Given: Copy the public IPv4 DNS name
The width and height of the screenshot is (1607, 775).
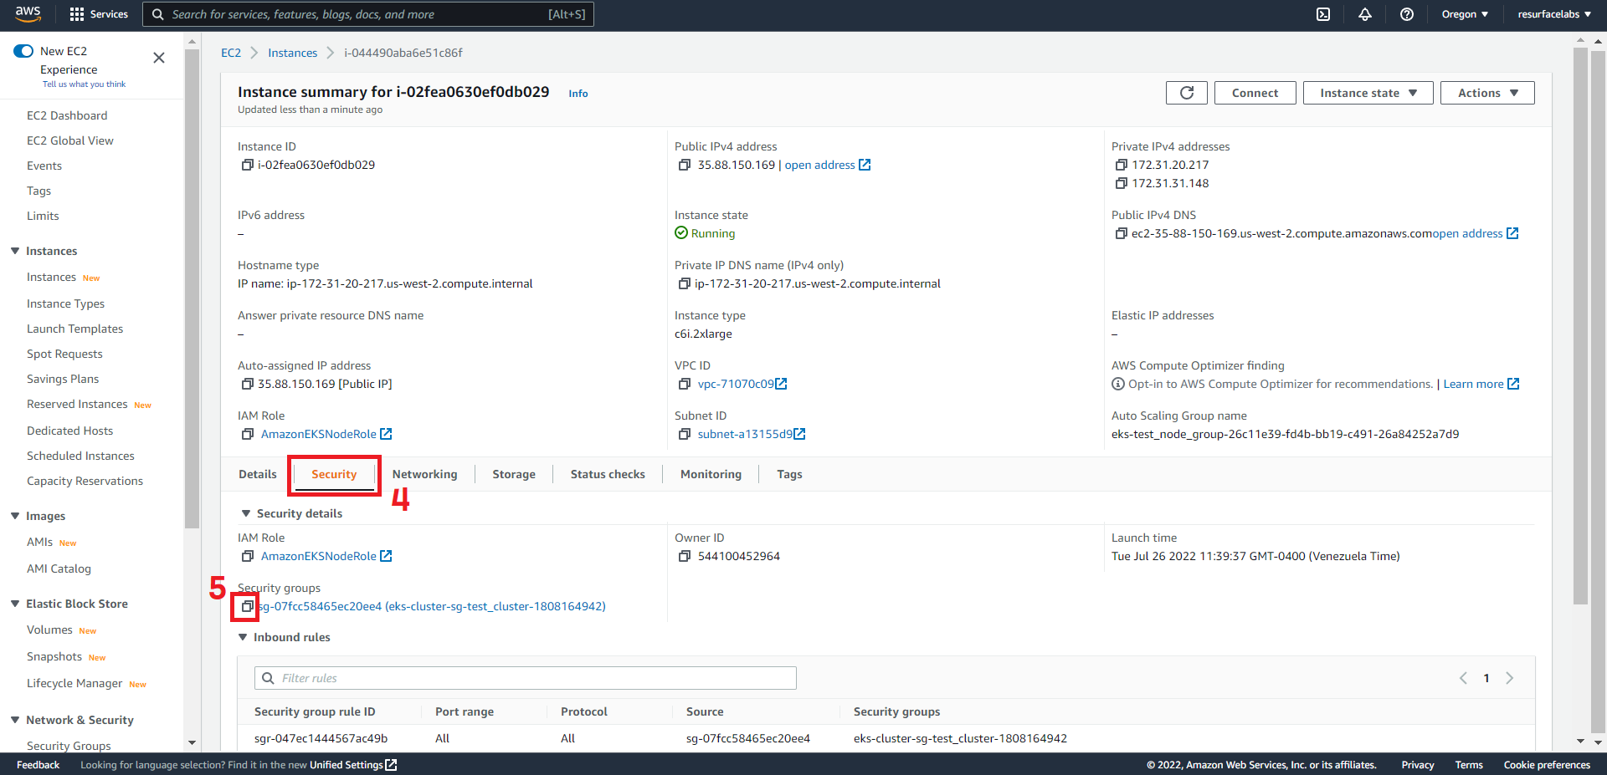Looking at the screenshot, I should click(1121, 233).
